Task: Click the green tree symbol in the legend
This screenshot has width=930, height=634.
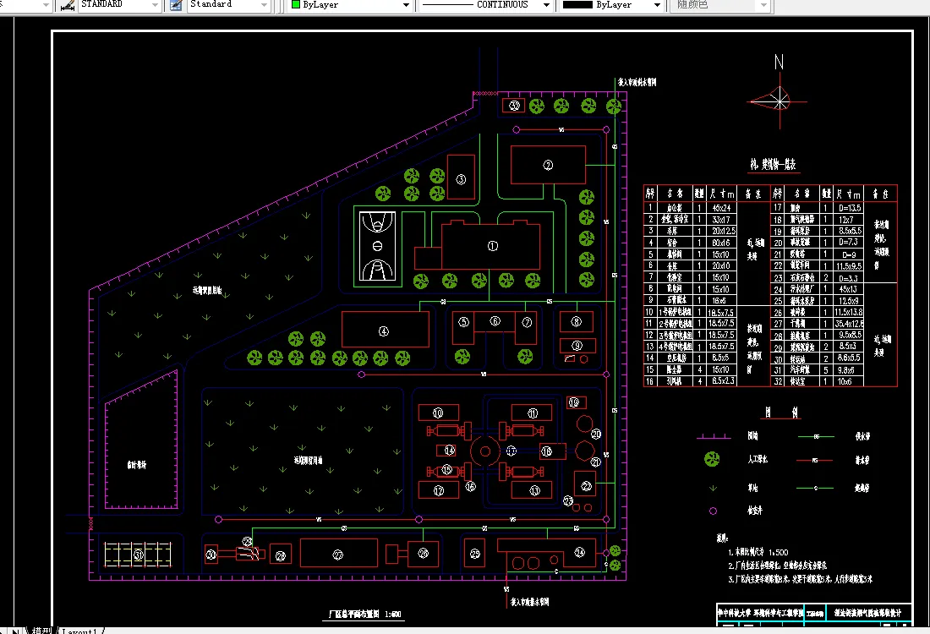Action: tap(712, 458)
